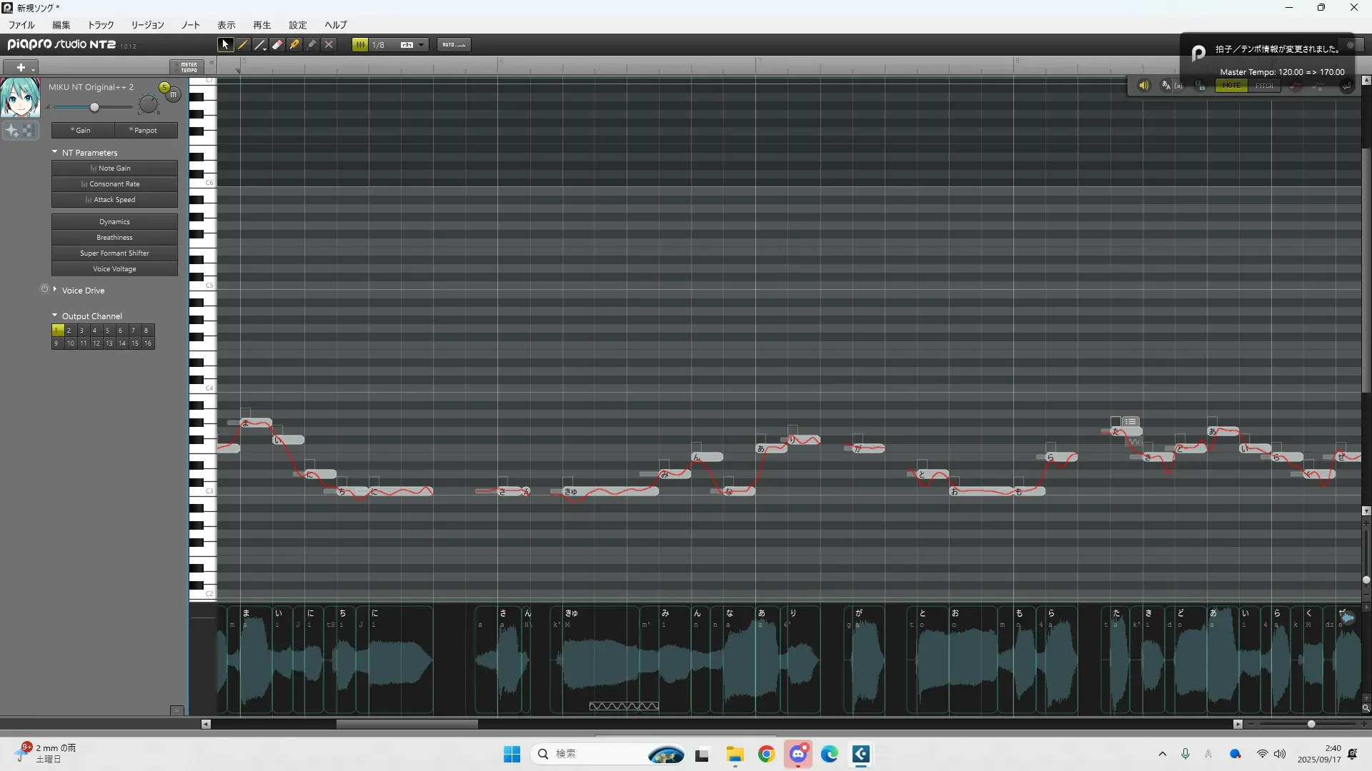Click the METER TEMPO track button
Viewport: 1372px width, 771px height.
(x=187, y=67)
